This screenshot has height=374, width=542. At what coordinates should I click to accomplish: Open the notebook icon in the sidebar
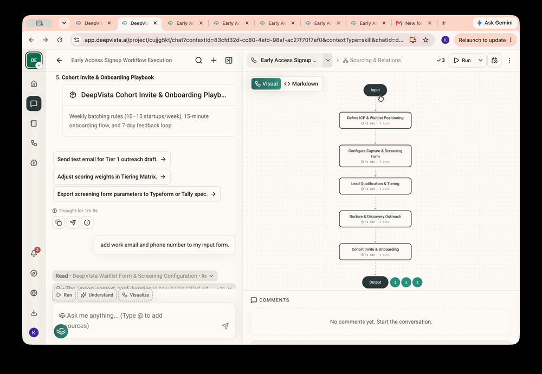click(x=34, y=123)
